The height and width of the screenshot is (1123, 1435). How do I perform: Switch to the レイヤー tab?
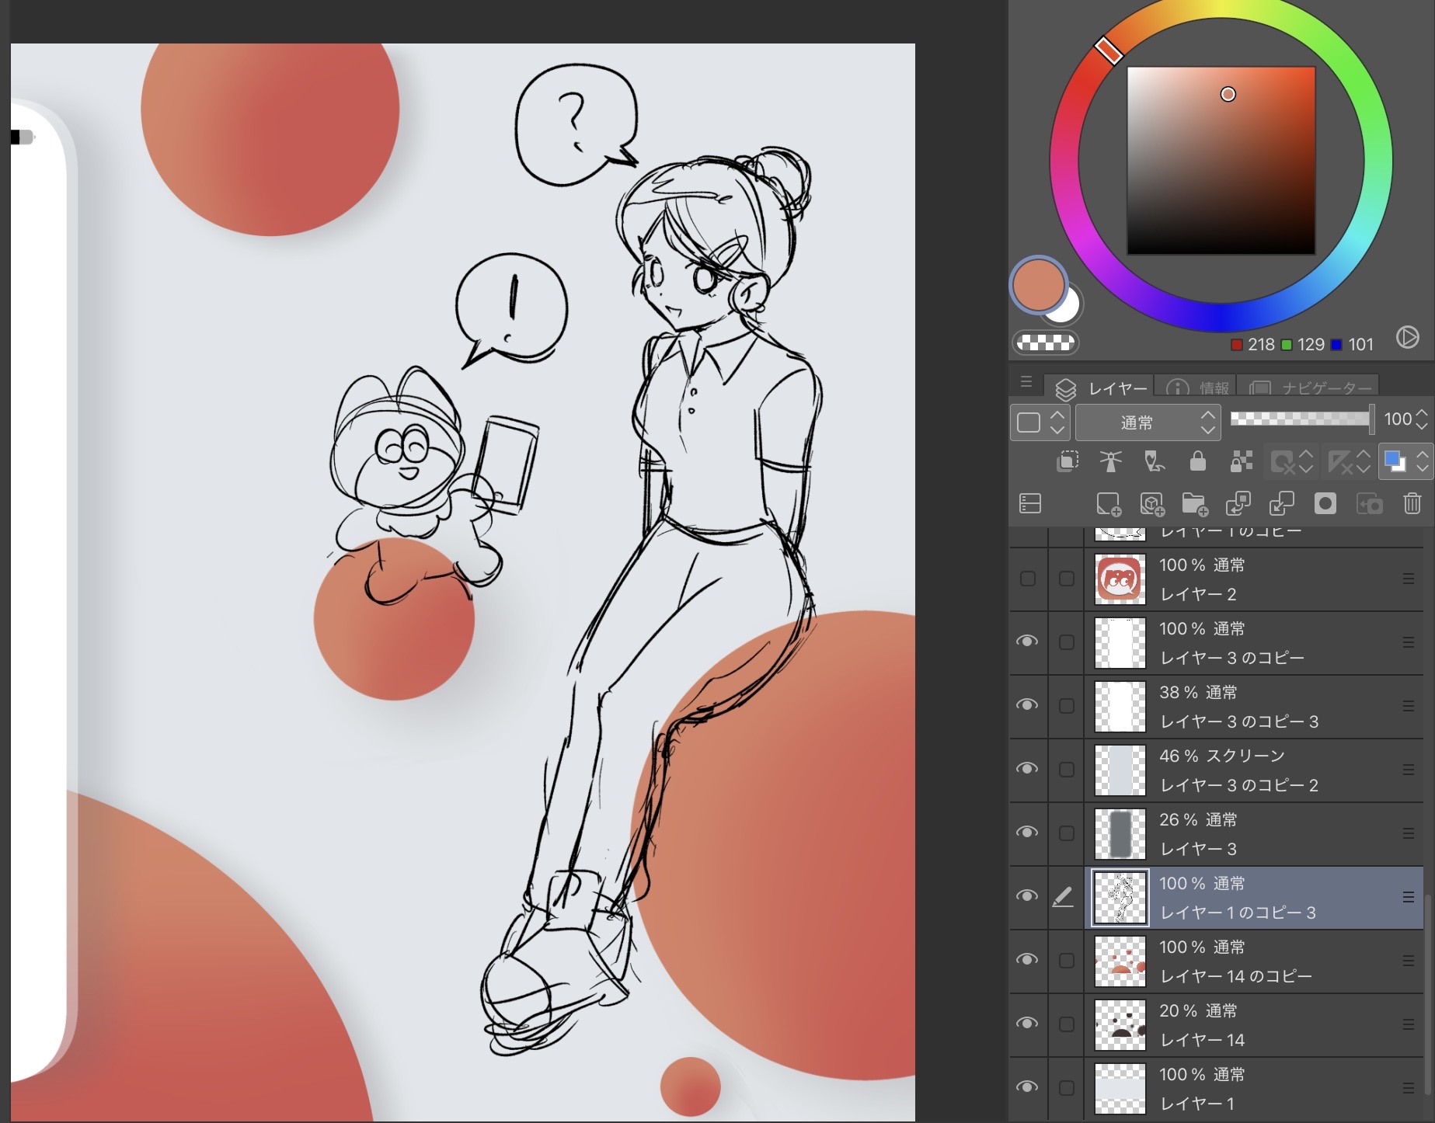coord(1101,388)
